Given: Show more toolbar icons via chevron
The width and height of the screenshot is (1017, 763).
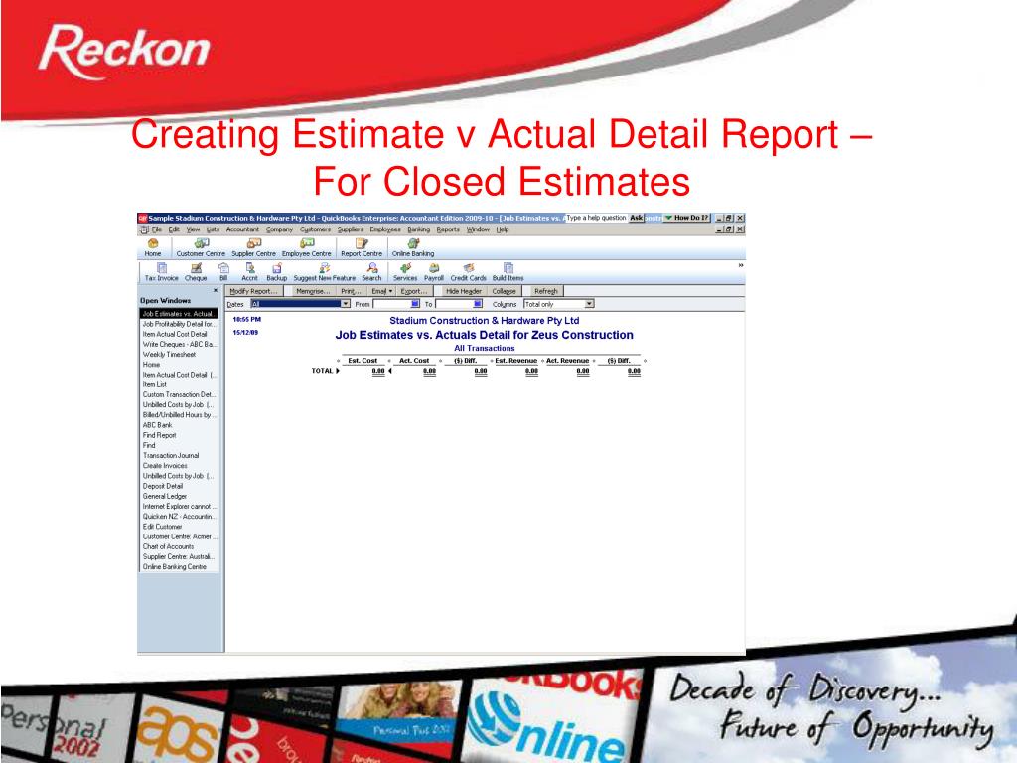Looking at the screenshot, I should click(740, 265).
